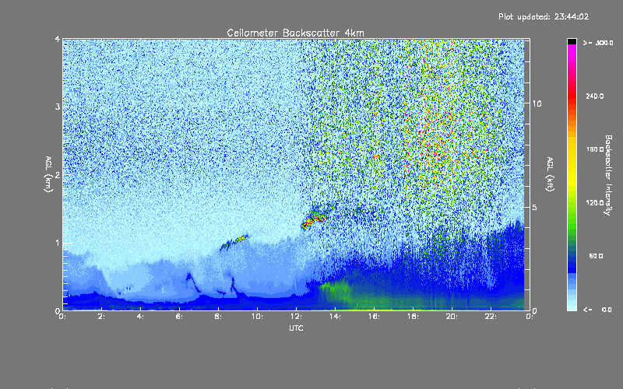The height and width of the screenshot is (389, 623).
Task: Click the '2:' hour tick label
Action: [102, 317]
